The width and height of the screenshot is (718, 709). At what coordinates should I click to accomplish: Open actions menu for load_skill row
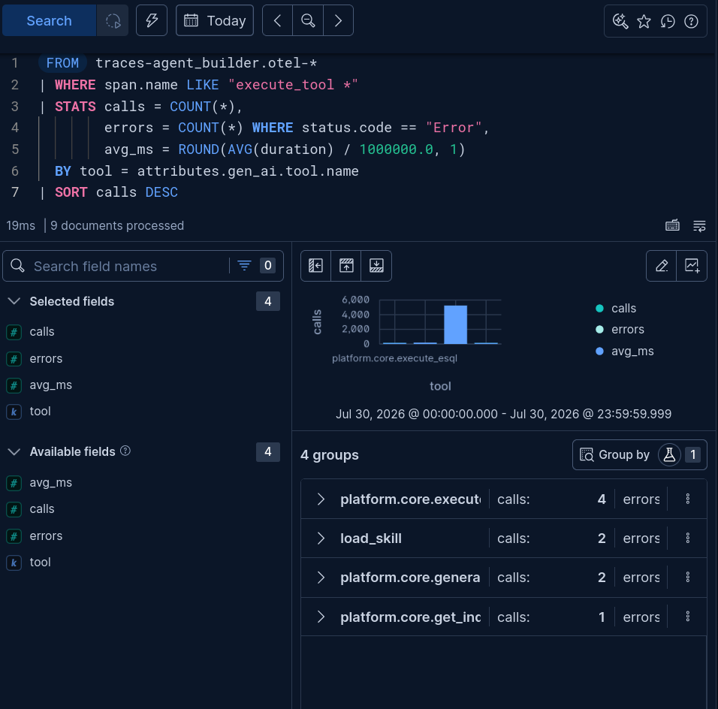click(687, 539)
